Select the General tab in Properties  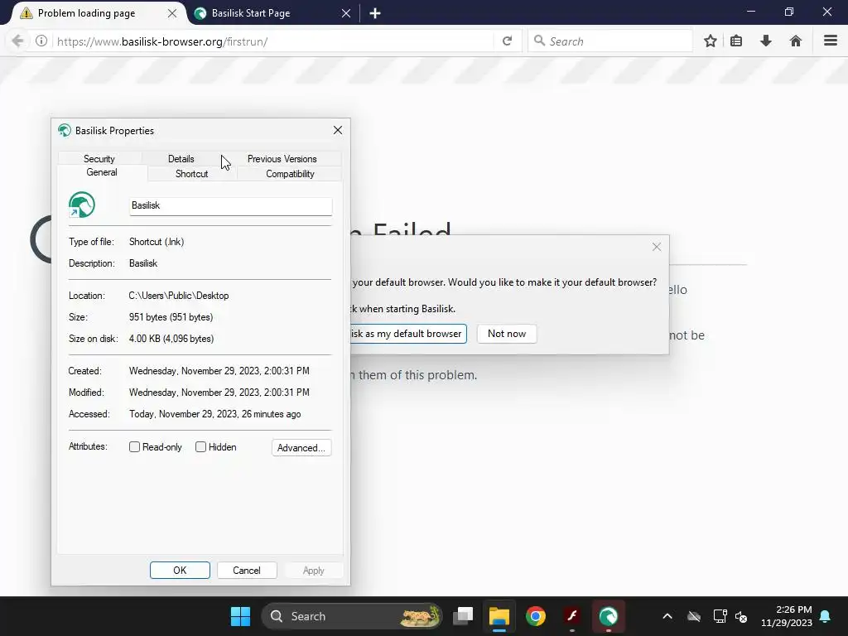102,172
